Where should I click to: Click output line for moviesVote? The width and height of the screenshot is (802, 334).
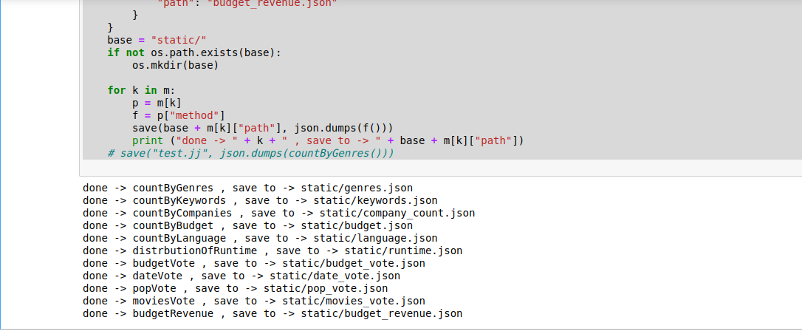click(x=254, y=301)
